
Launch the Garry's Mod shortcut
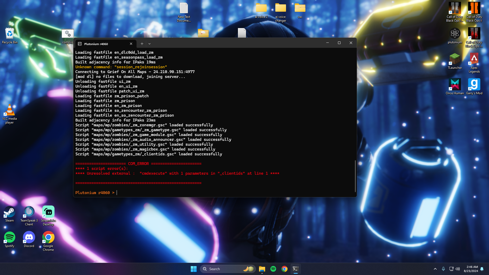point(474,87)
